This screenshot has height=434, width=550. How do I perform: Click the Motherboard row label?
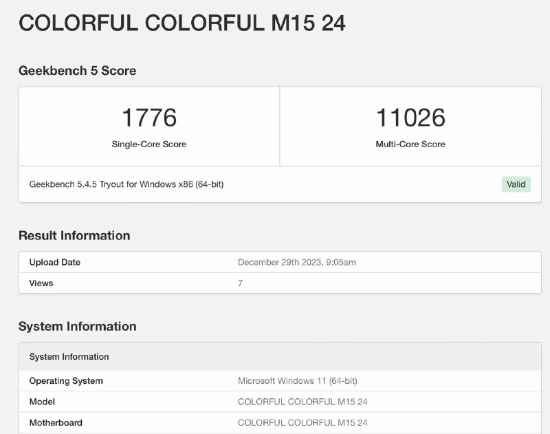point(56,423)
